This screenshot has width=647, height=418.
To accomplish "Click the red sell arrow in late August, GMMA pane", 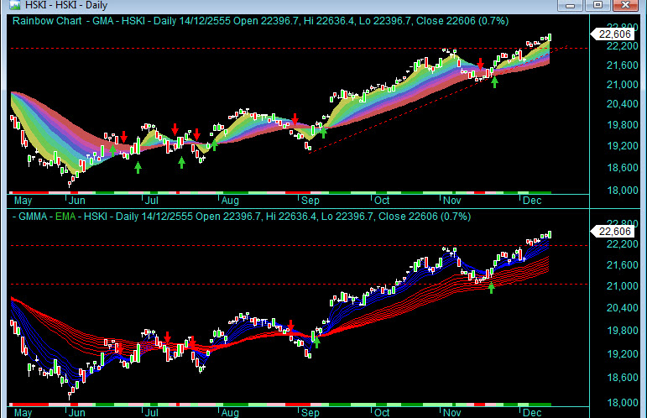I will (x=290, y=326).
